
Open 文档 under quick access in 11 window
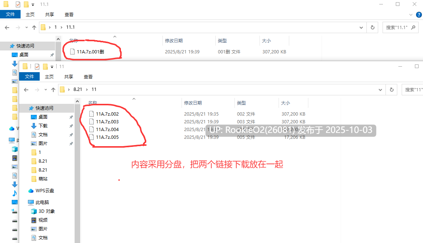pos(43,135)
